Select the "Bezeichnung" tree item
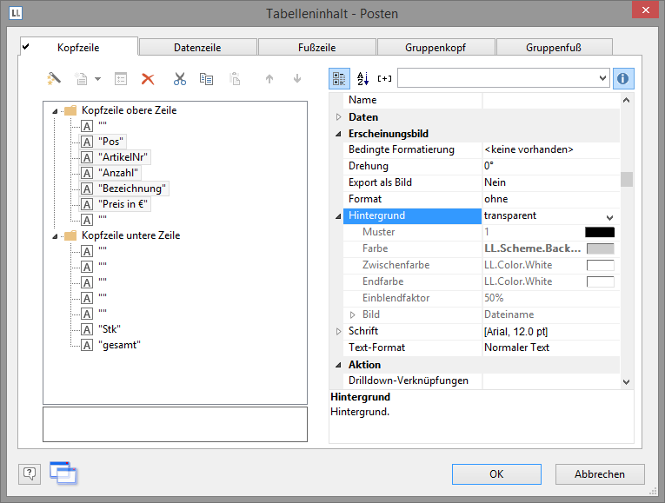This screenshot has height=503, width=665. (x=133, y=189)
